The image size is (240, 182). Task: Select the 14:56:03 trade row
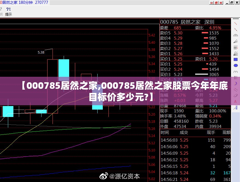(x=195, y=140)
